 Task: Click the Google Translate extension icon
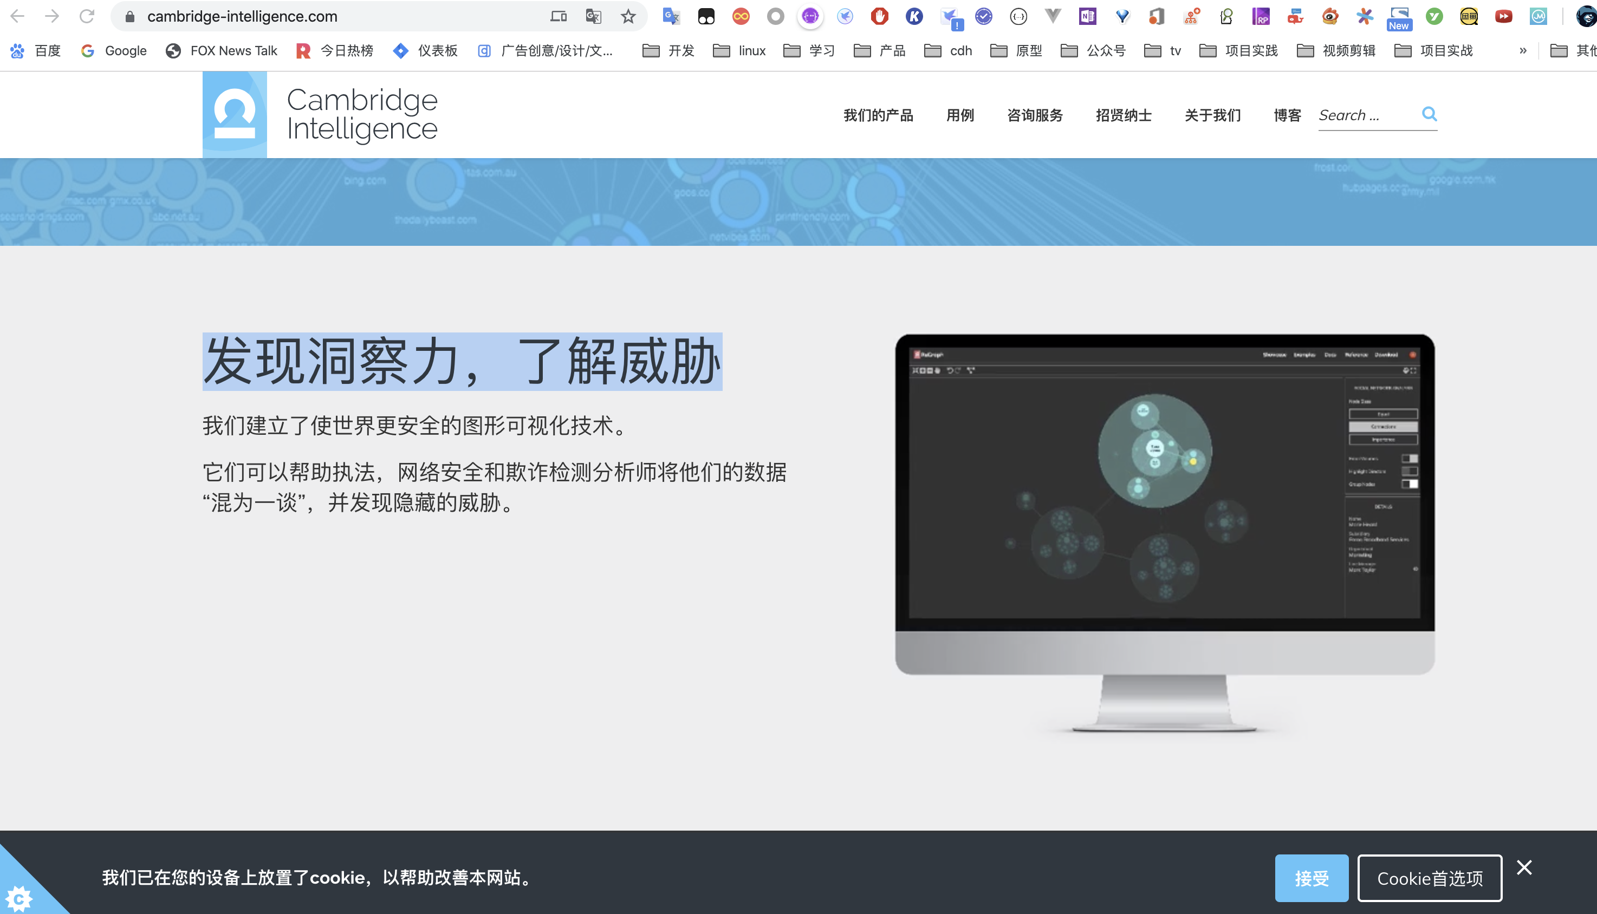[x=671, y=16]
